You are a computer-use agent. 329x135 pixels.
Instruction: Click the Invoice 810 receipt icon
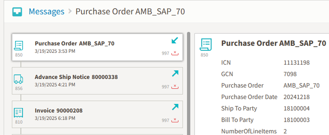pos(19,113)
